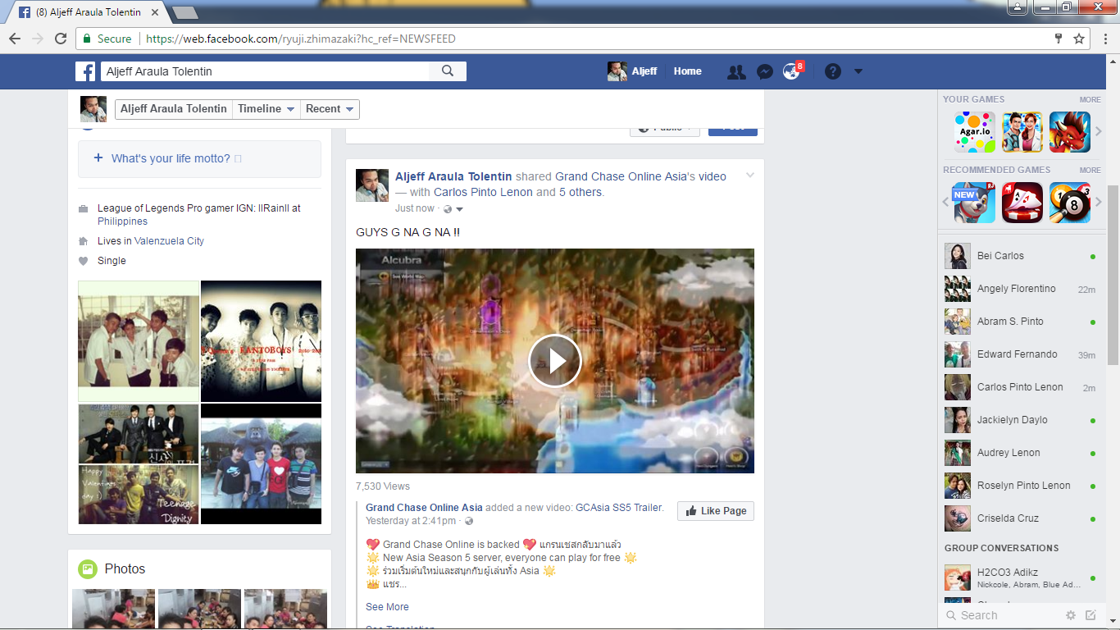Click the green Photos section icon

pos(88,568)
